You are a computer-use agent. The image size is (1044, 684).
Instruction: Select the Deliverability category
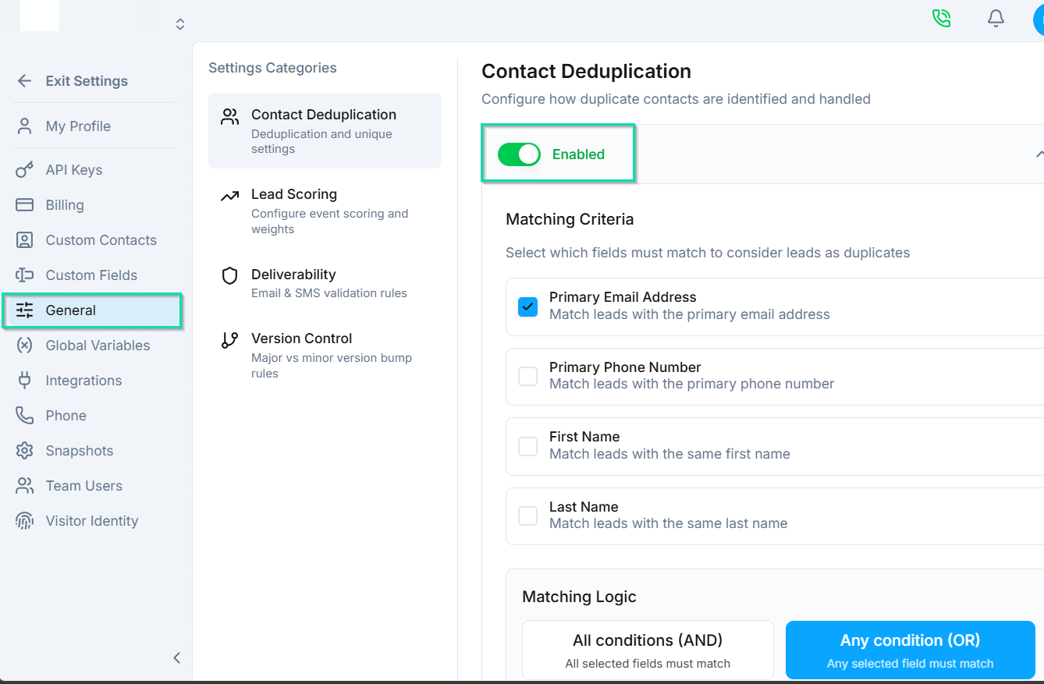click(x=325, y=283)
